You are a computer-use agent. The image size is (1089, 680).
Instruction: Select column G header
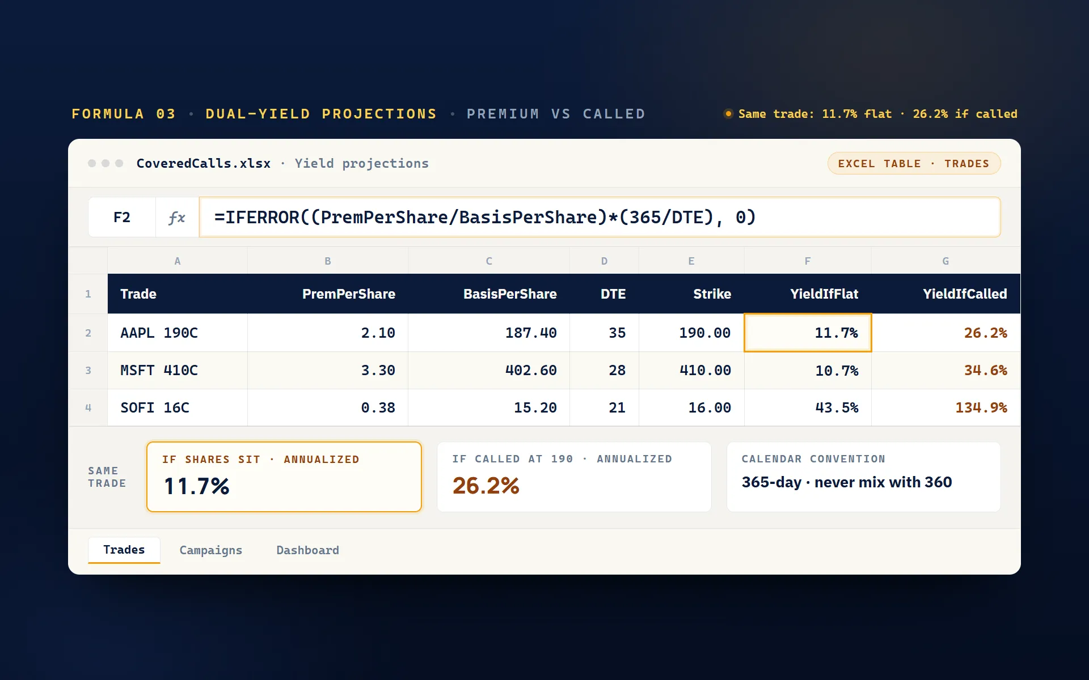click(x=946, y=261)
